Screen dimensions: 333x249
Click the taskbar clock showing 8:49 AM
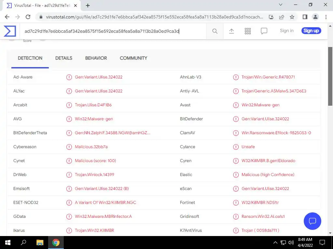(305, 243)
